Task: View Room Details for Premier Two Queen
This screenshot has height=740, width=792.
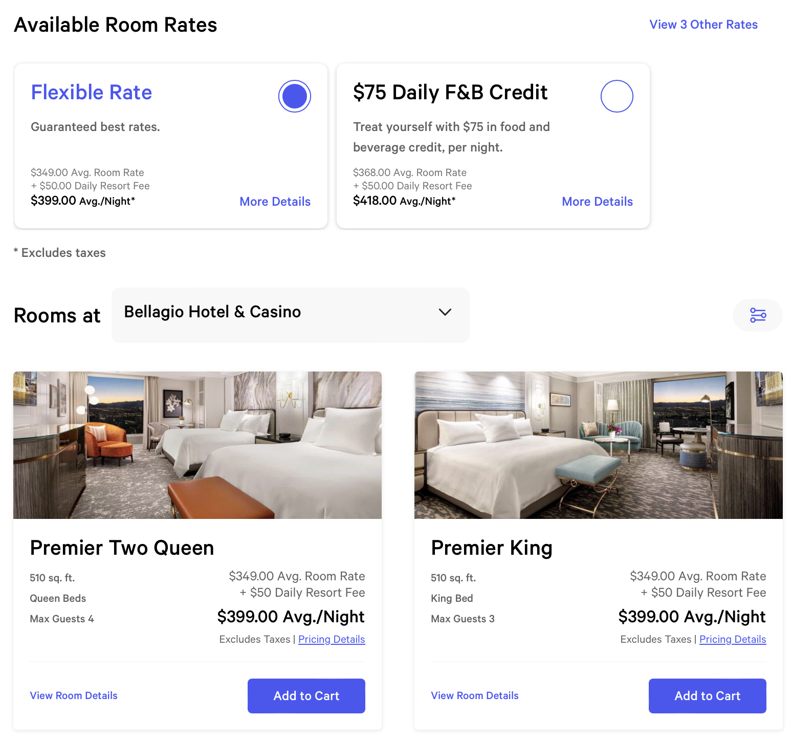Action: click(74, 695)
